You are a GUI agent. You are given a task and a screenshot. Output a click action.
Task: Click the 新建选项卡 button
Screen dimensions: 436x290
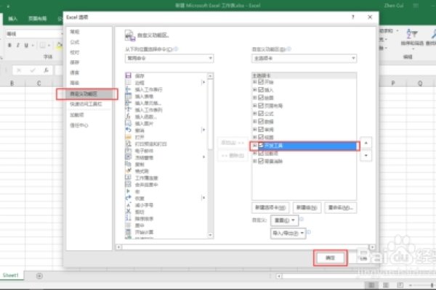[x=270, y=207]
